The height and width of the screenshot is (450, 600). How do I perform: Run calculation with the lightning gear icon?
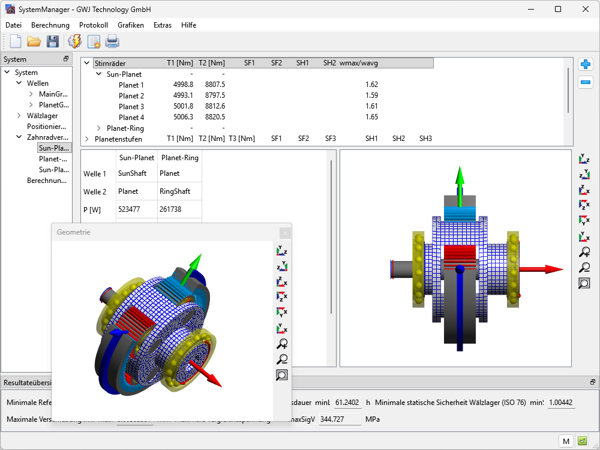tap(75, 41)
